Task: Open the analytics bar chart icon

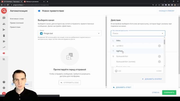Action: (x=4, y=59)
